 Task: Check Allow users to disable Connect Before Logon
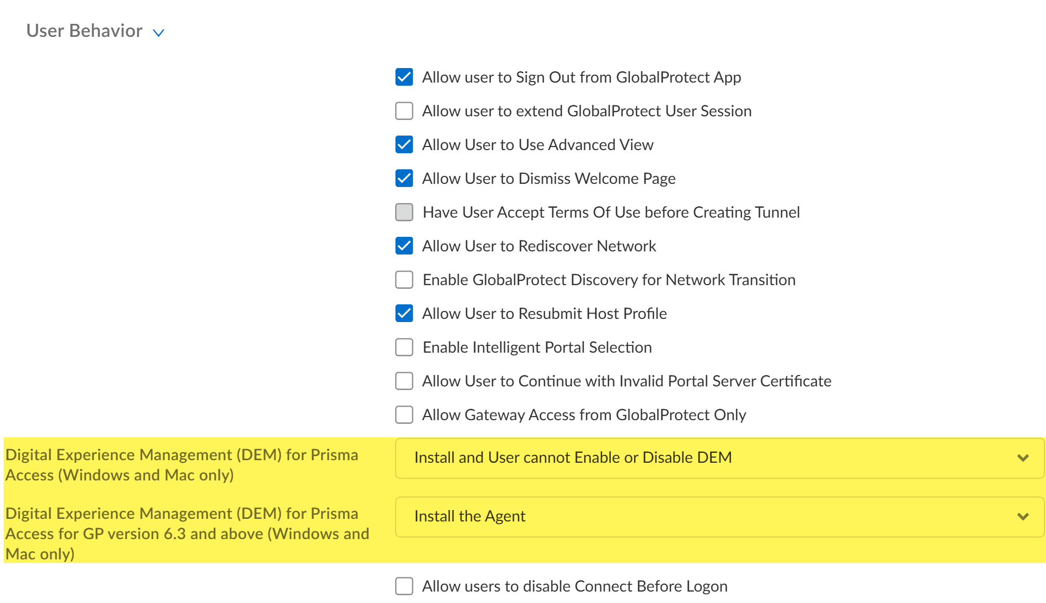click(404, 586)
